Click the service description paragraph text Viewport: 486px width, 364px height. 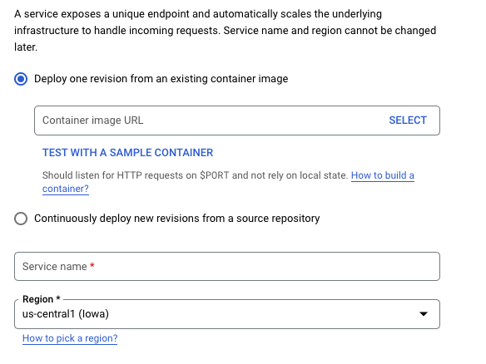(225, 30)
